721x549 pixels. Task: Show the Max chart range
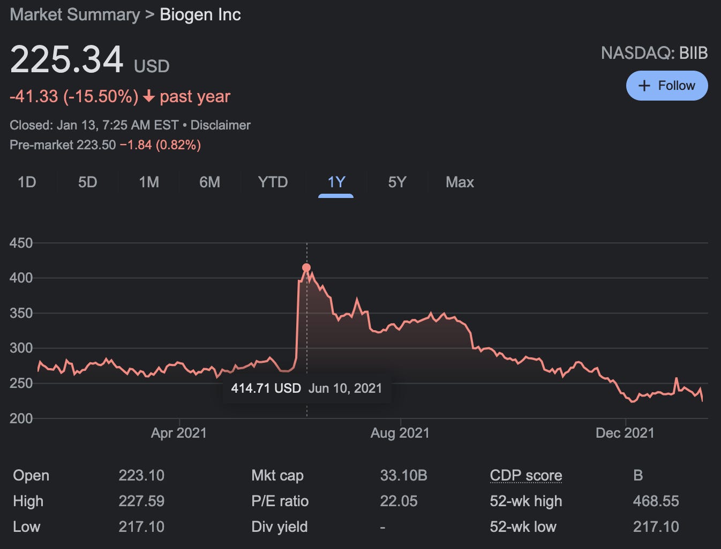point(460,182)
